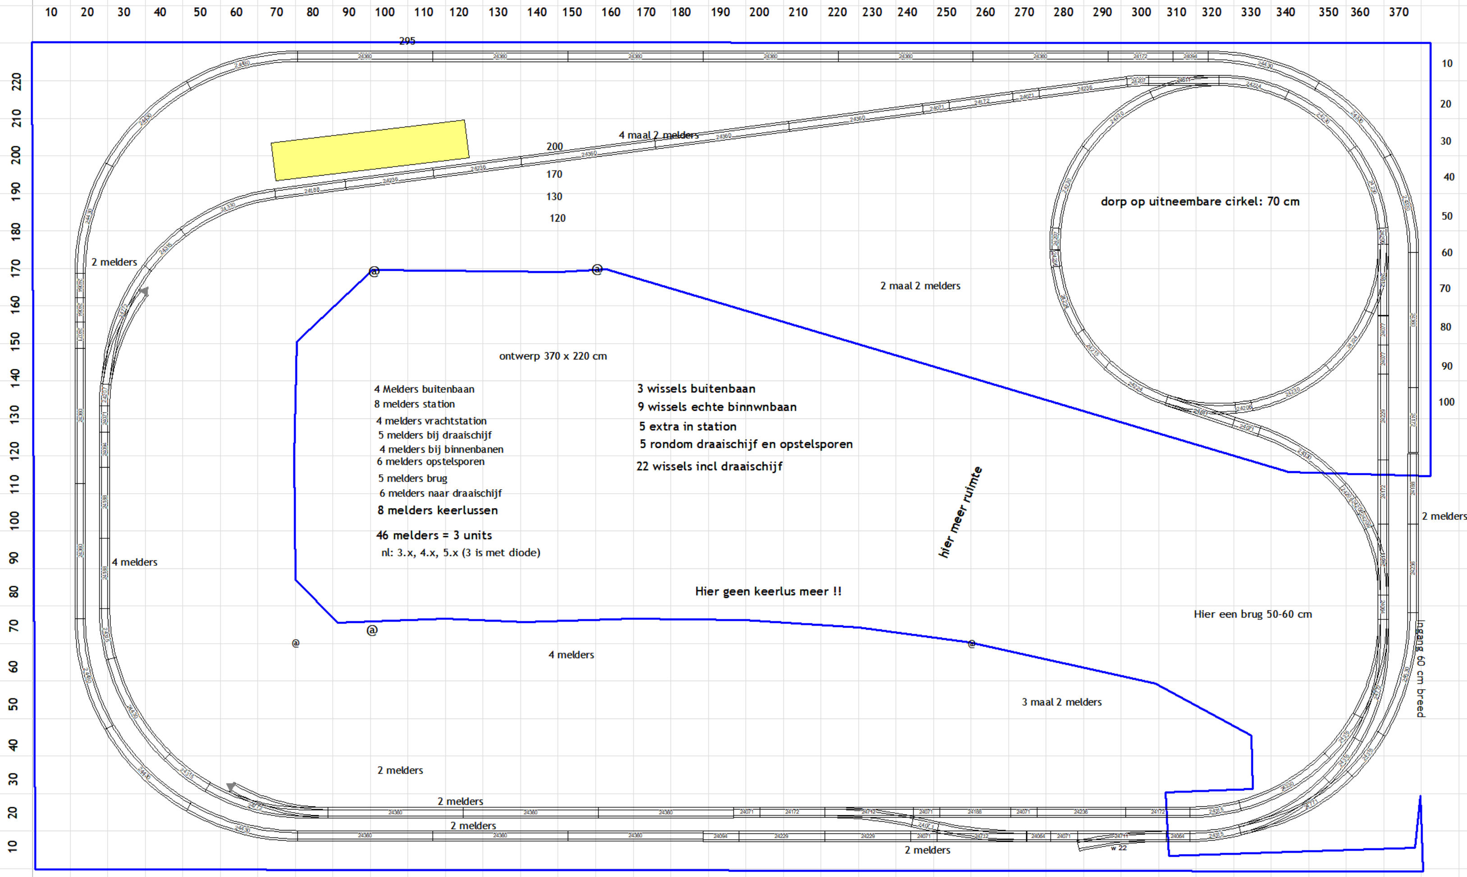The width and height of the screenshot is (1467, 877).
Task: Select the '6 melders opstelsporen' line
Action: point(430,462)
